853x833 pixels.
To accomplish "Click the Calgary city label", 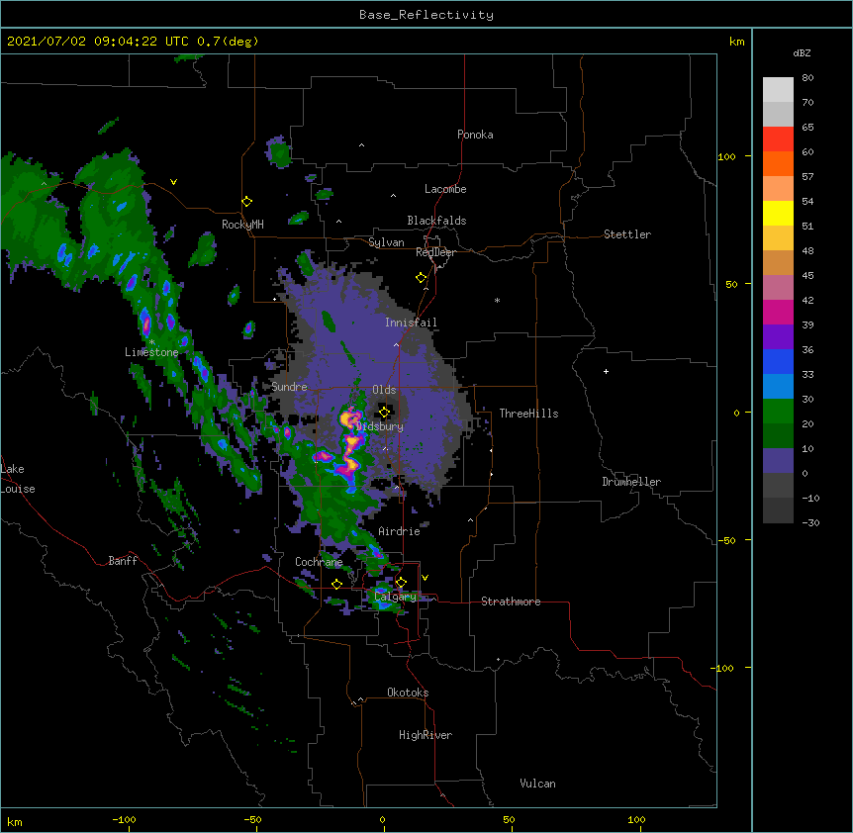I will [x=395, y=597].
